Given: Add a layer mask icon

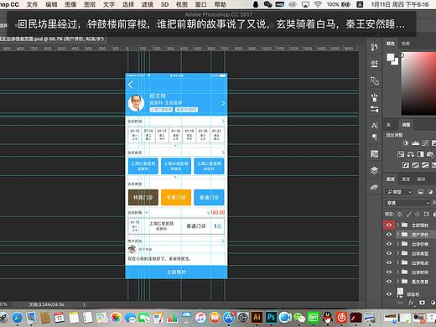Looking at the screenshot, I should [422, 303].
